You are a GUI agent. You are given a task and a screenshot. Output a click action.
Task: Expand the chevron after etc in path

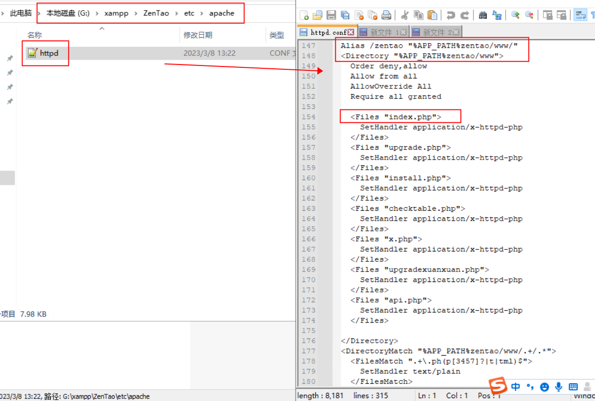click(x=202, y=13)
